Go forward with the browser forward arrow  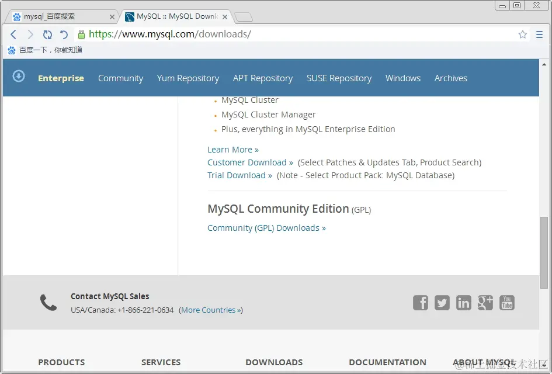coord(30,34)
